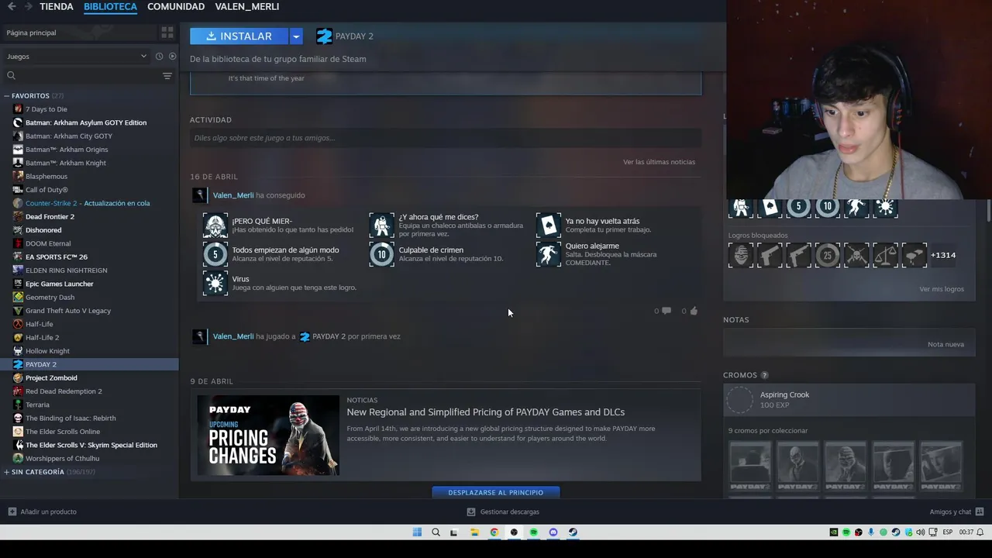This screenshot has height=558, width=992.
Task: Open the VALEN_MERLI profile tab
Action: coord(247,6)
